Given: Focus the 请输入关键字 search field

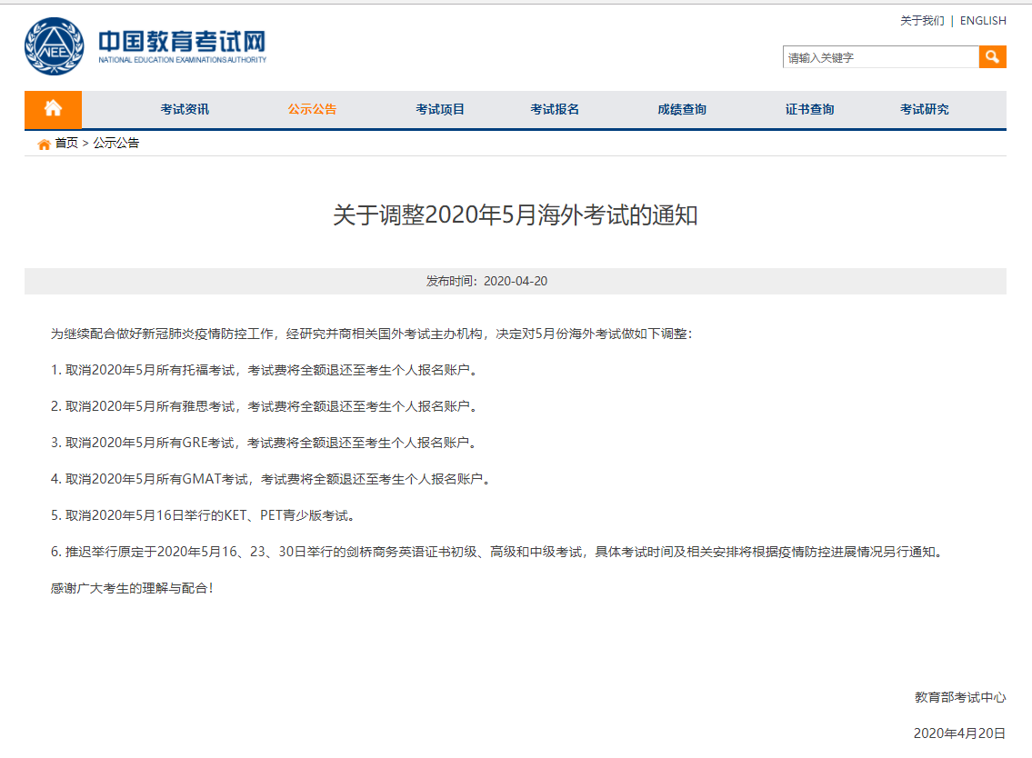Looking at the screenshot, I should (880, 57).
